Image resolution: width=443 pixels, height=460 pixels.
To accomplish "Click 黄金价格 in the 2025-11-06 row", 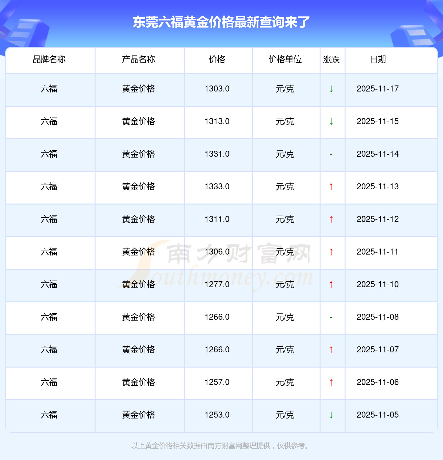I will tap(139, 382).
